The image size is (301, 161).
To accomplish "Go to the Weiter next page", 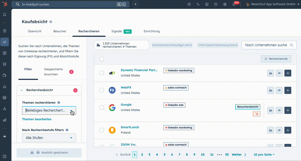I will click(239, 155).
